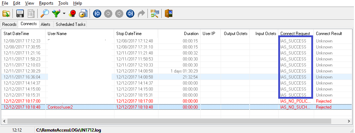This screenshot has height=133, width=355.
Task: Sort by Duration column header
Action: pos(179,34)
